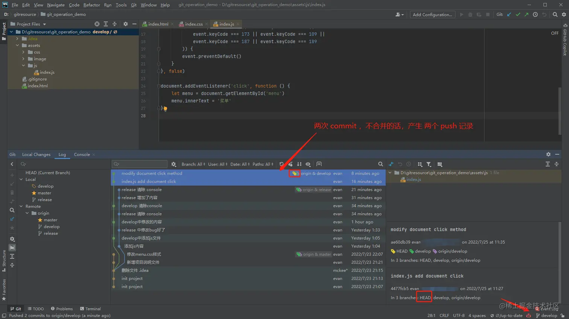Open the Git menu in the menu bar
Image resolution: width=569 pixels, height=319 pixels.
[x=134, y=5]
